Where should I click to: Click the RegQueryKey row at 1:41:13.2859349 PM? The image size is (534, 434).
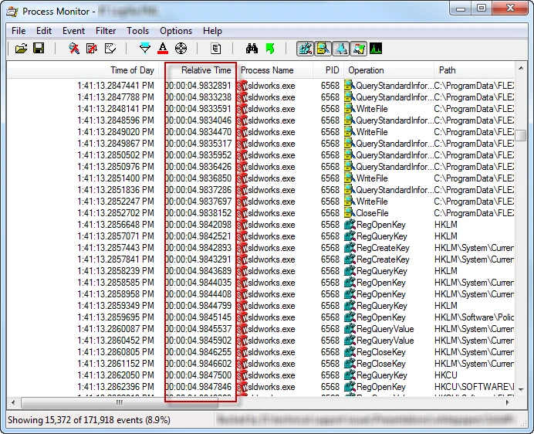[x=261, y=306]
